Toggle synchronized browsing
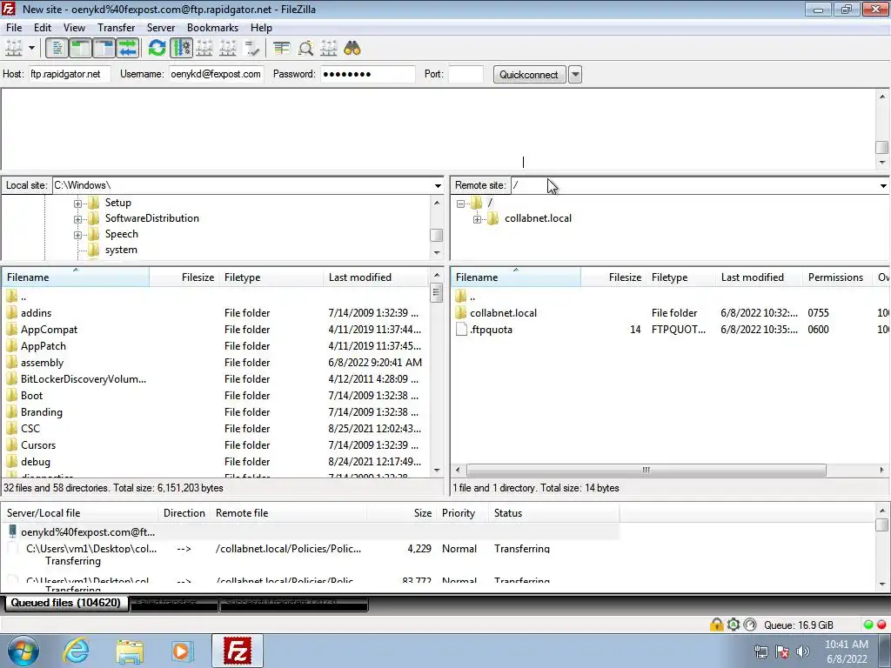Screen dimensions: 891x668 pyautogui.click(x=329, y=49)
